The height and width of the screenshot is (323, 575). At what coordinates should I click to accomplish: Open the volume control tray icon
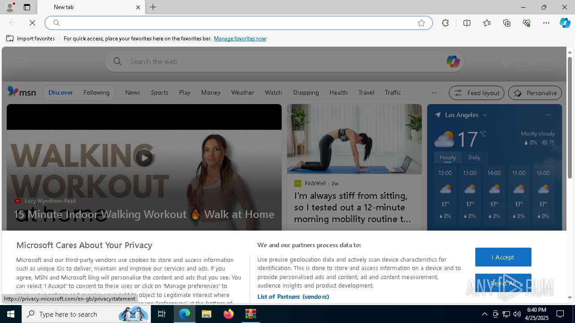tap(517, 314)
